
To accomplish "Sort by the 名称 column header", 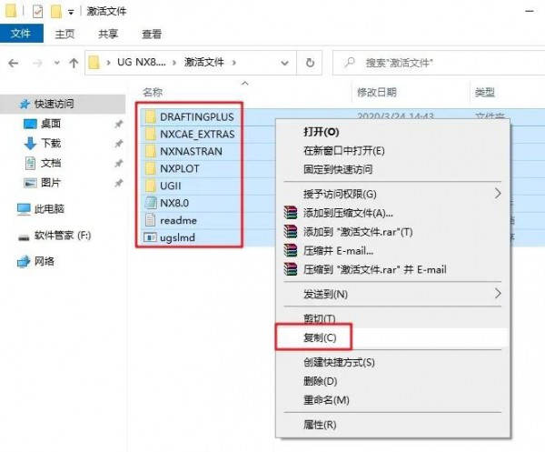I will coord(153,92).
